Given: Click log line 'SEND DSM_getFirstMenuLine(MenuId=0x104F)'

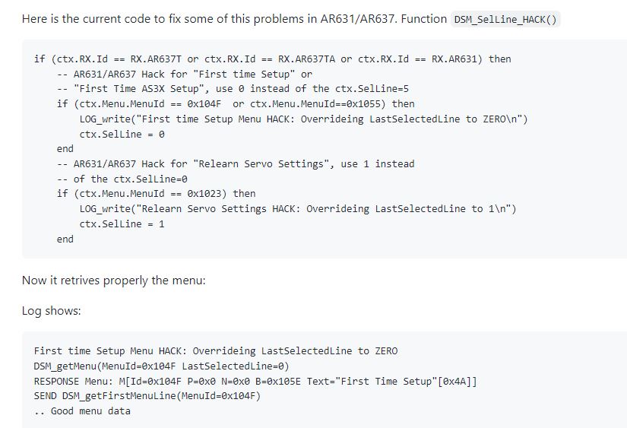Looking at the screenshot, I should pyautogui.click(x=147, y=396).
